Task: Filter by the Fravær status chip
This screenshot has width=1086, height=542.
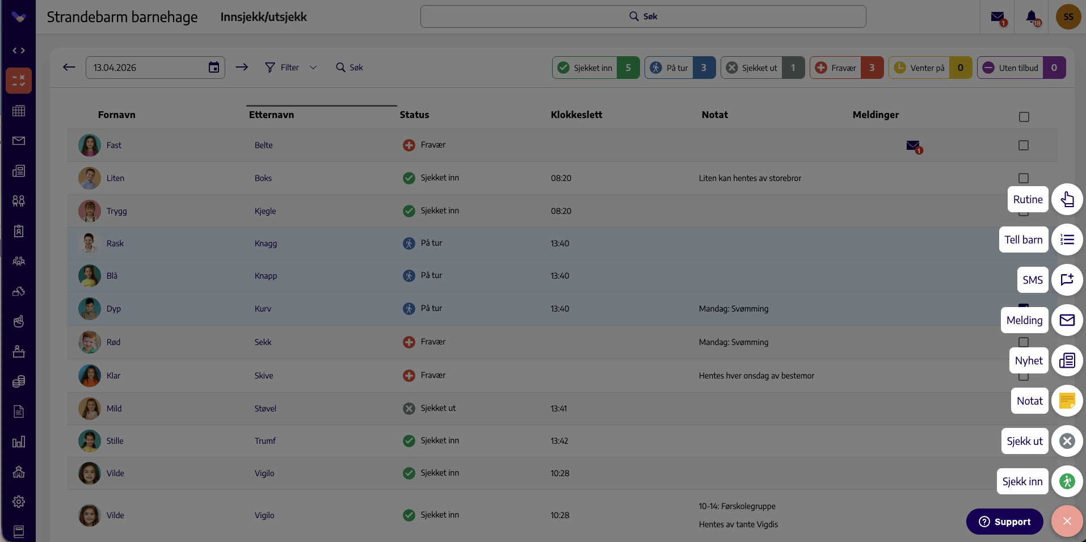Action: coord(846,68)
